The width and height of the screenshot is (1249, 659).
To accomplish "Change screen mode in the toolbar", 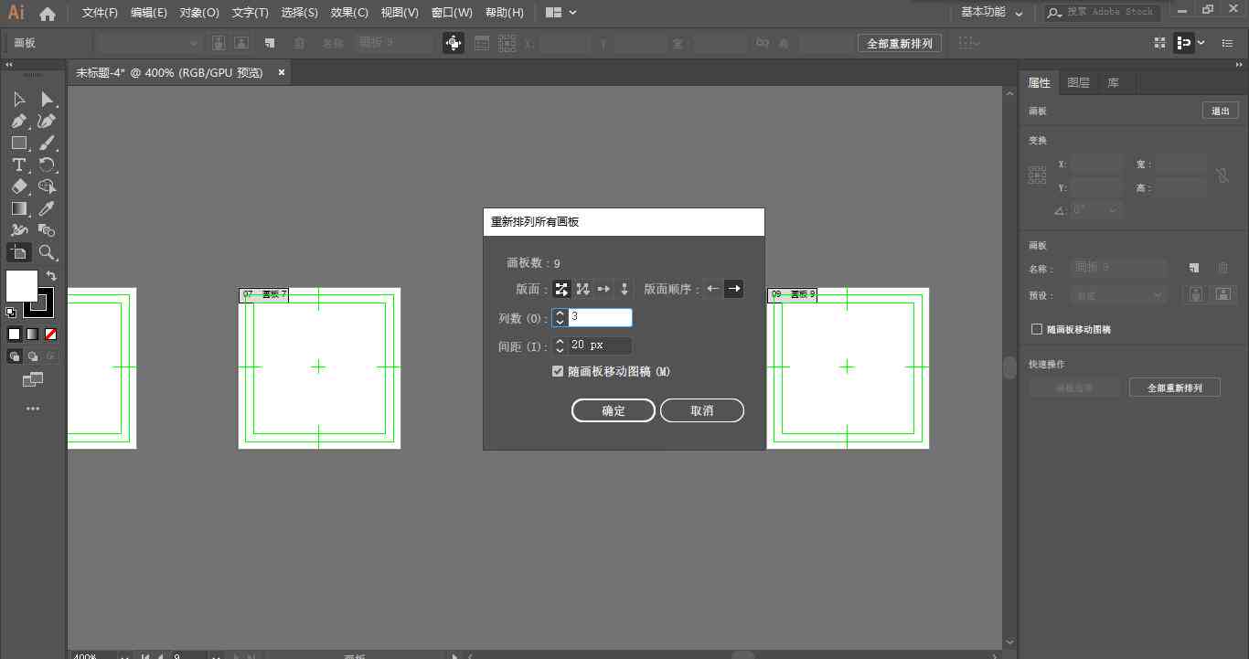I will tap(33, 379).
